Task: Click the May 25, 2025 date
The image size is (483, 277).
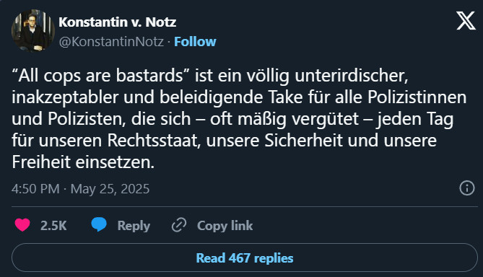Action: pos(110,189)
